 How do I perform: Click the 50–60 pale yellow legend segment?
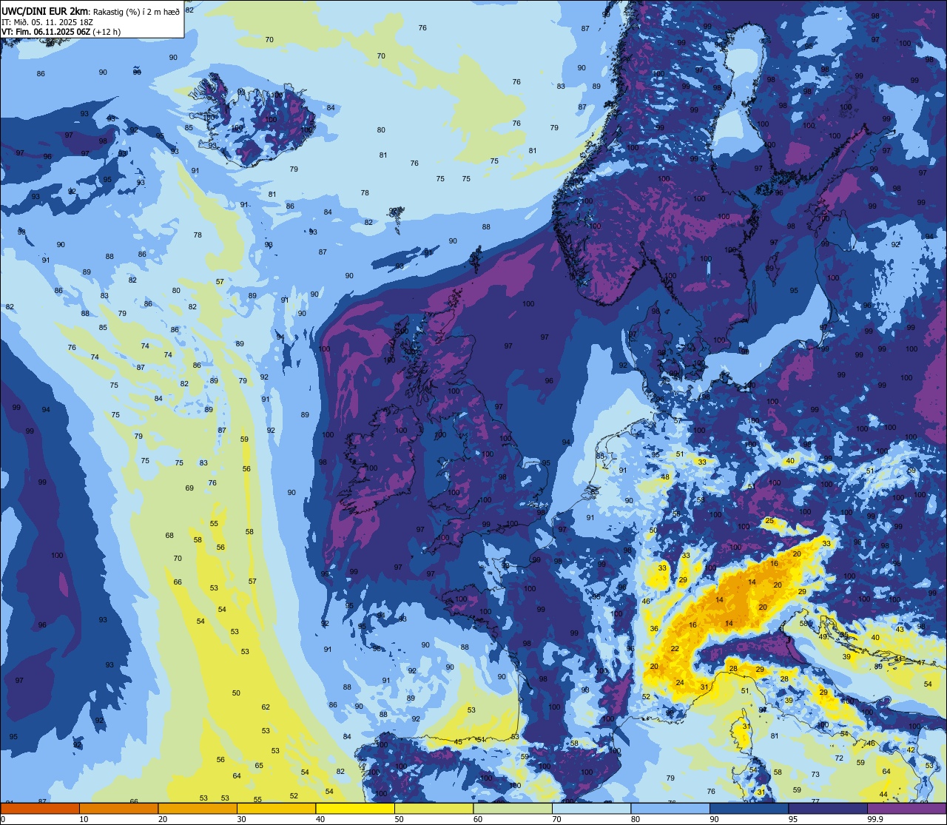434,808
